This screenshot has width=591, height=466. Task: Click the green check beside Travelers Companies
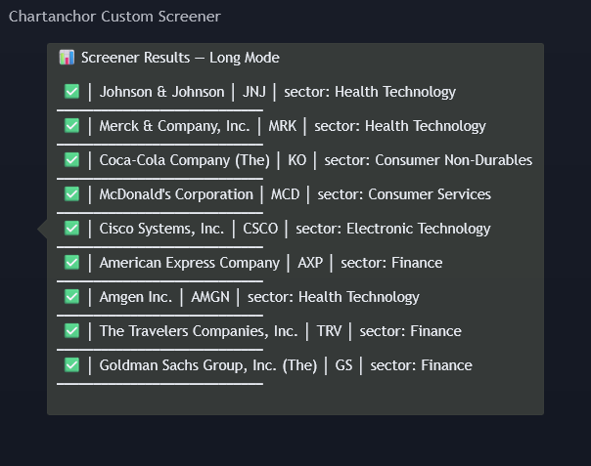(71, 331)
